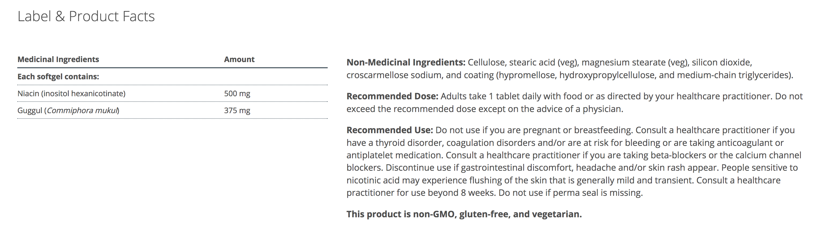Viewport: 824px width, 228px height.
Task: Click the 375 mg amount value
Action: (237, 110)
